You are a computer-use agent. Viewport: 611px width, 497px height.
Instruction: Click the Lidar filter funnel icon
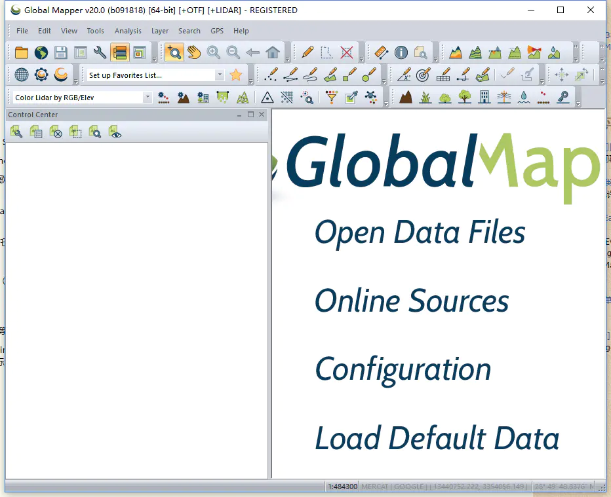tap(332, 97)
